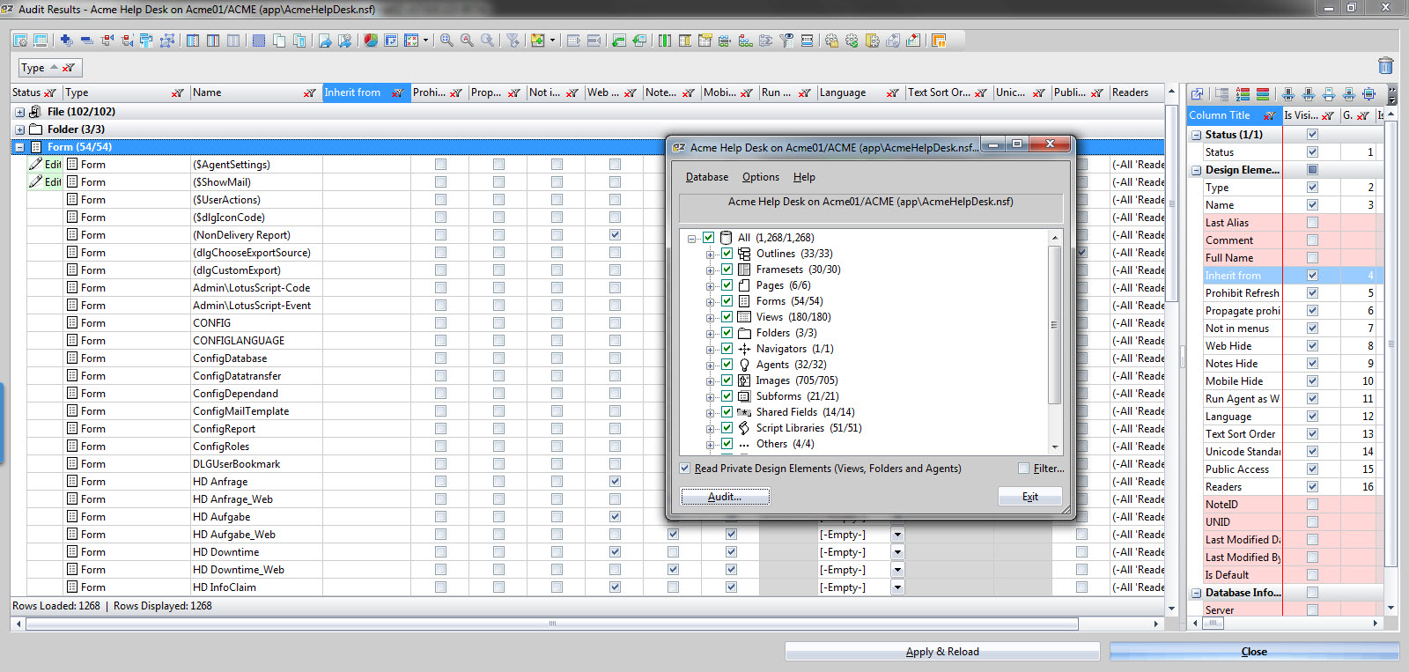Expand the Outlines (33/33) tree node
This screenshot has height=672, width=1409.
coord(710,255)
